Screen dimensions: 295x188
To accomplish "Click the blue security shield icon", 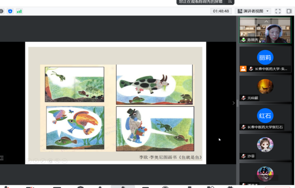I will [x=10, y=11].
